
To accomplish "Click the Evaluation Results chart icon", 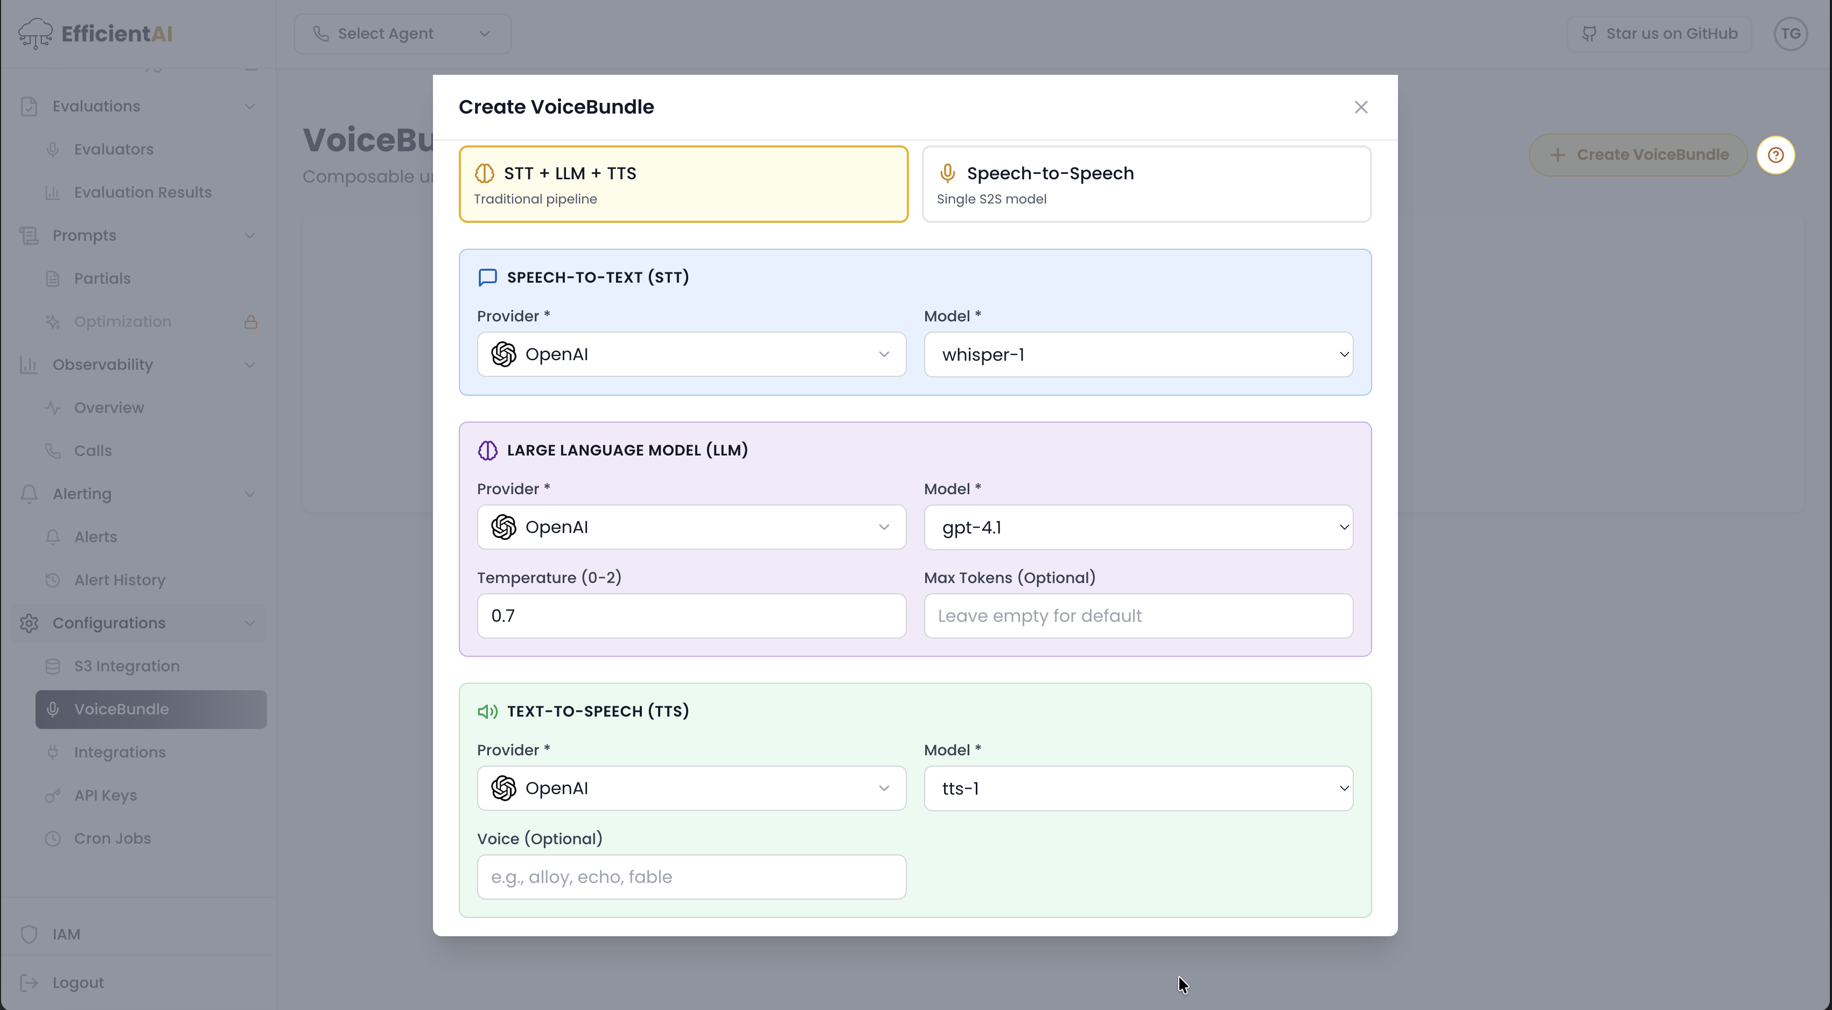I will (53, 193).
